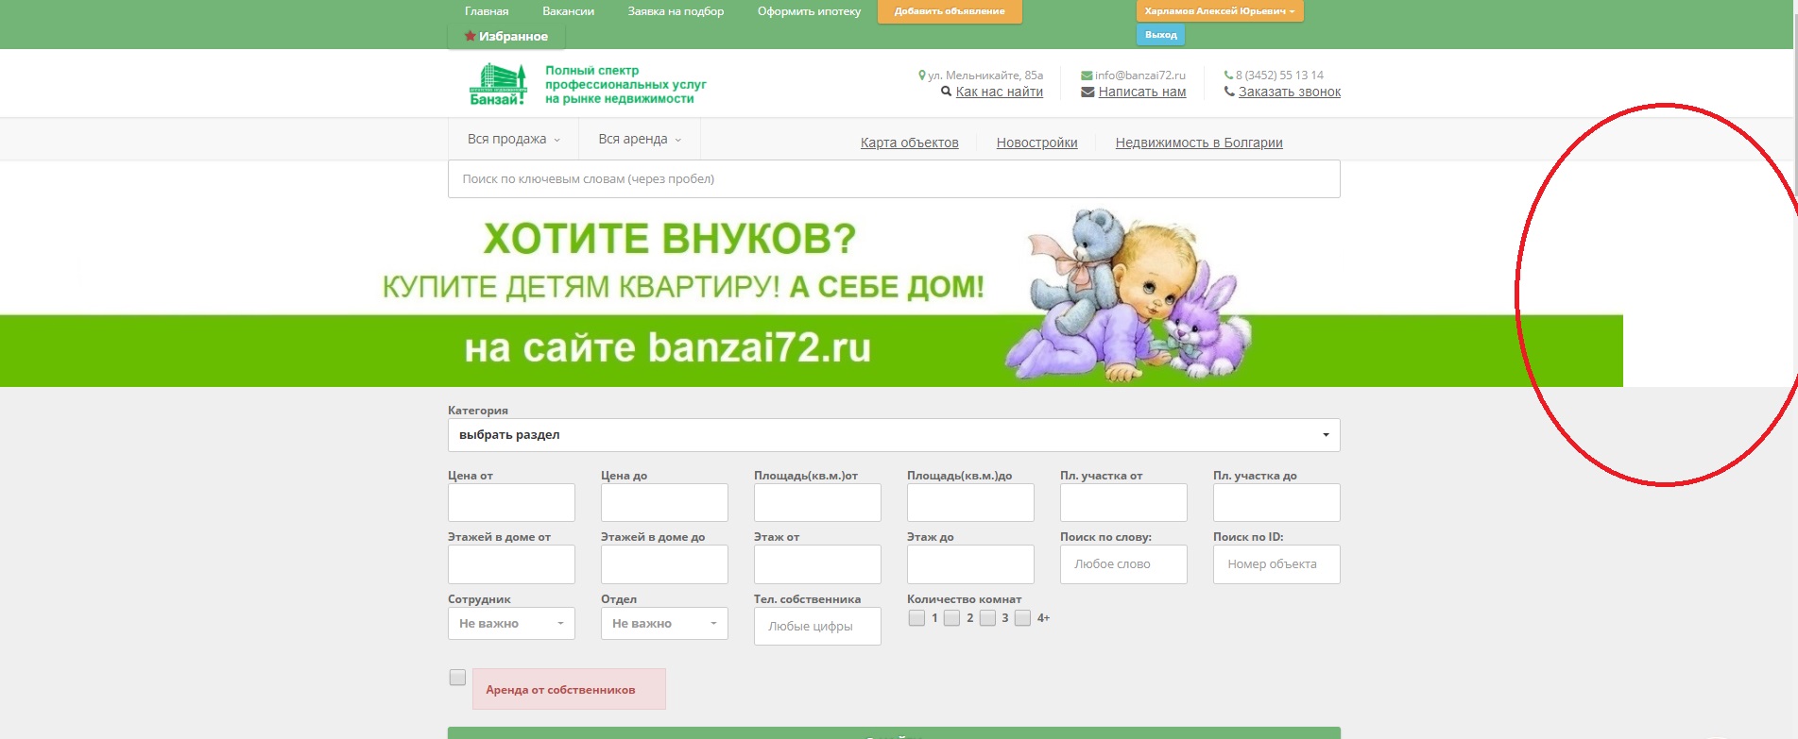Focus the keyword search field
Viewport: 1798px width, 739px height.
(x=893, y=179)
